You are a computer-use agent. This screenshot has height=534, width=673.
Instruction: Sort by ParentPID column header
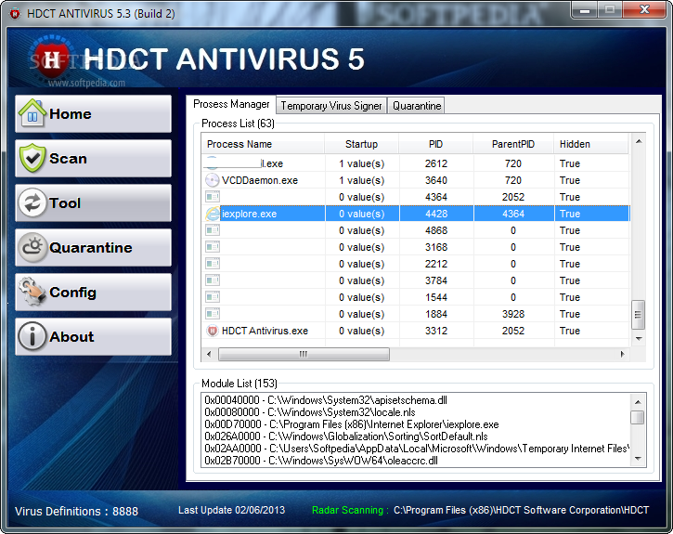pyautogui.click(x=513, y=144)
